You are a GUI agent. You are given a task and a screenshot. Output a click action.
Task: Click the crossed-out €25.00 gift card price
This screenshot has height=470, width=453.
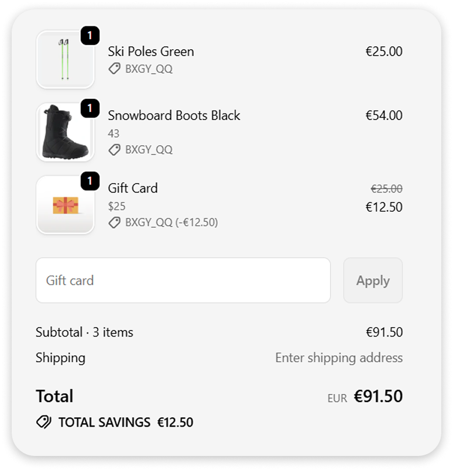coord(386,188)
